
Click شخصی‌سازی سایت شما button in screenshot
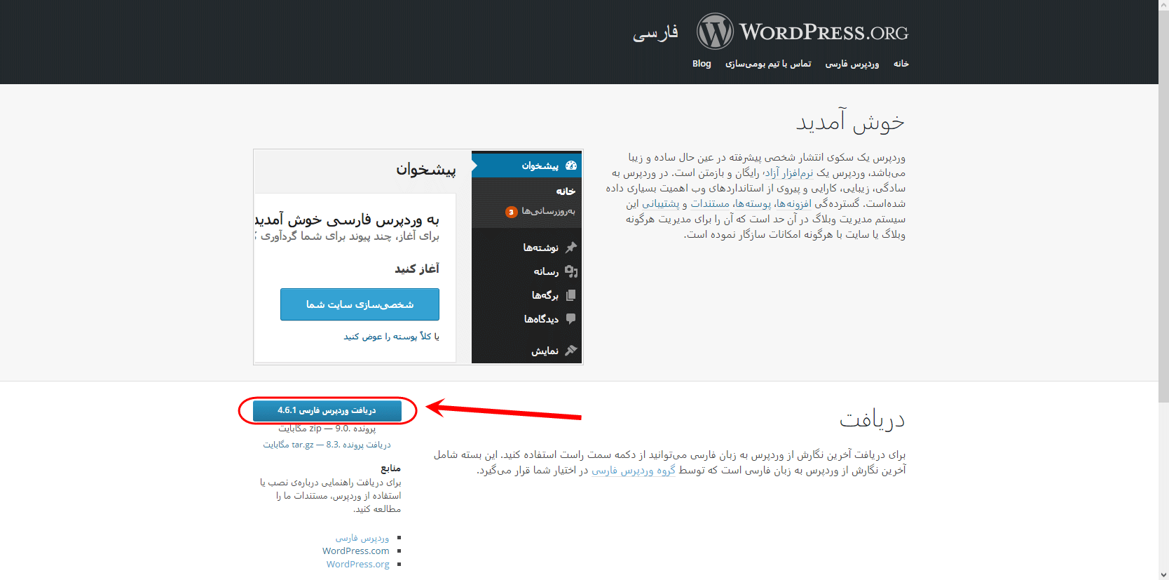click(360, 304)
